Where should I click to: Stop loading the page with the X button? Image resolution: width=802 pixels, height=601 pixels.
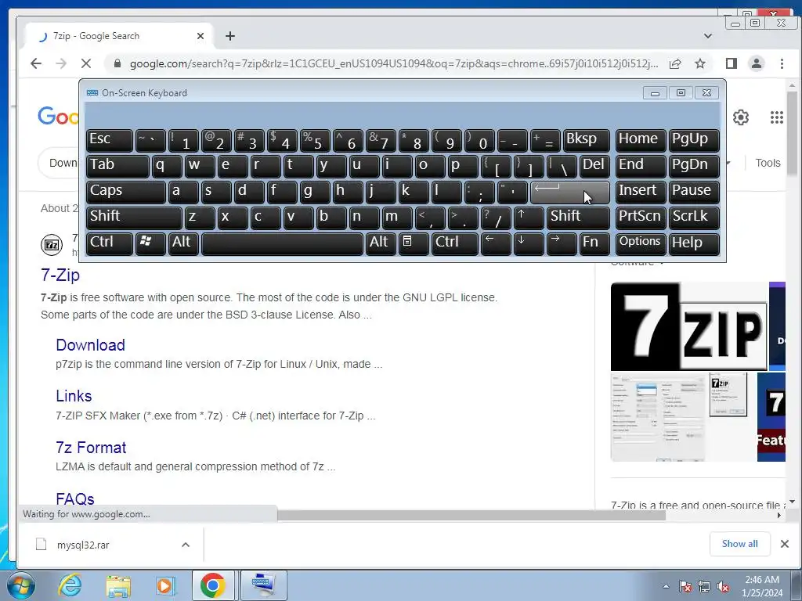coord(86,63)
